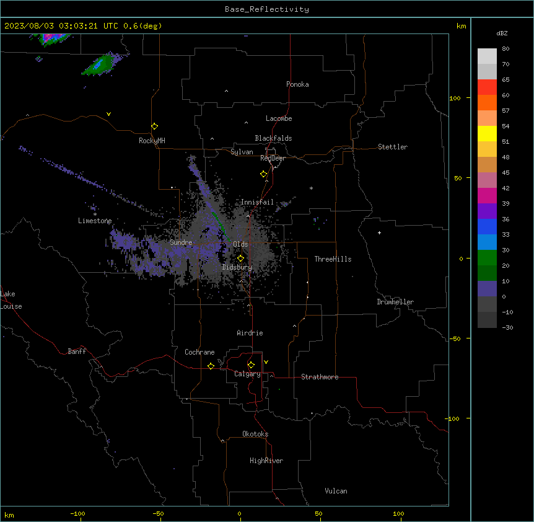
Task: Click the yellow V marker northeast of Calgary
Action: pos(266,362)
